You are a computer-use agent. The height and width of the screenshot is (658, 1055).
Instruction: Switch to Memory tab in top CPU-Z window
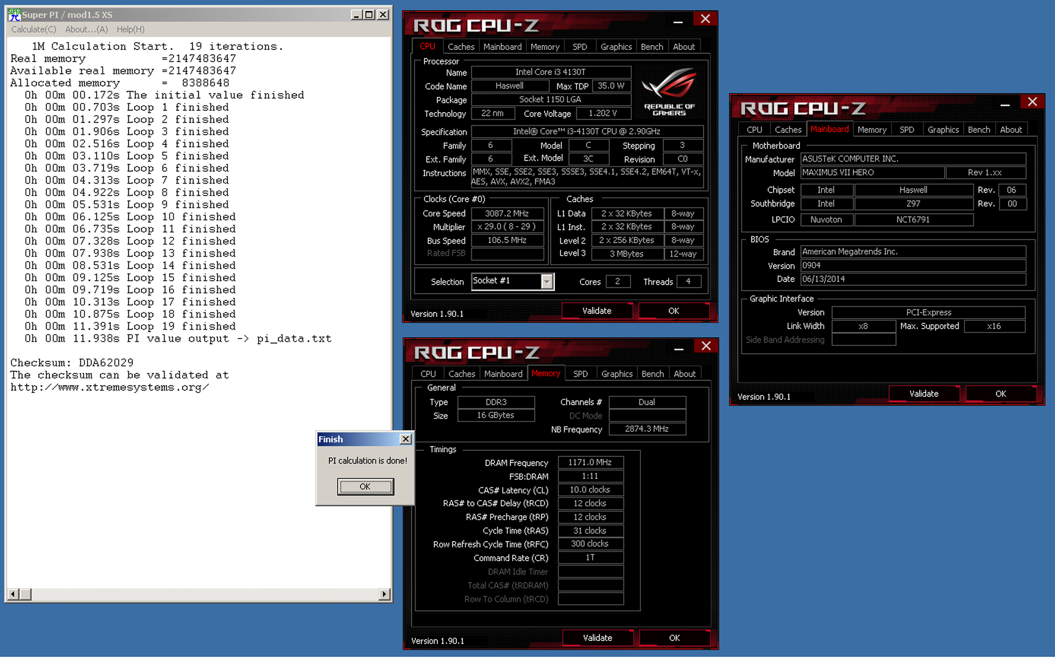(x=545, y=47)
